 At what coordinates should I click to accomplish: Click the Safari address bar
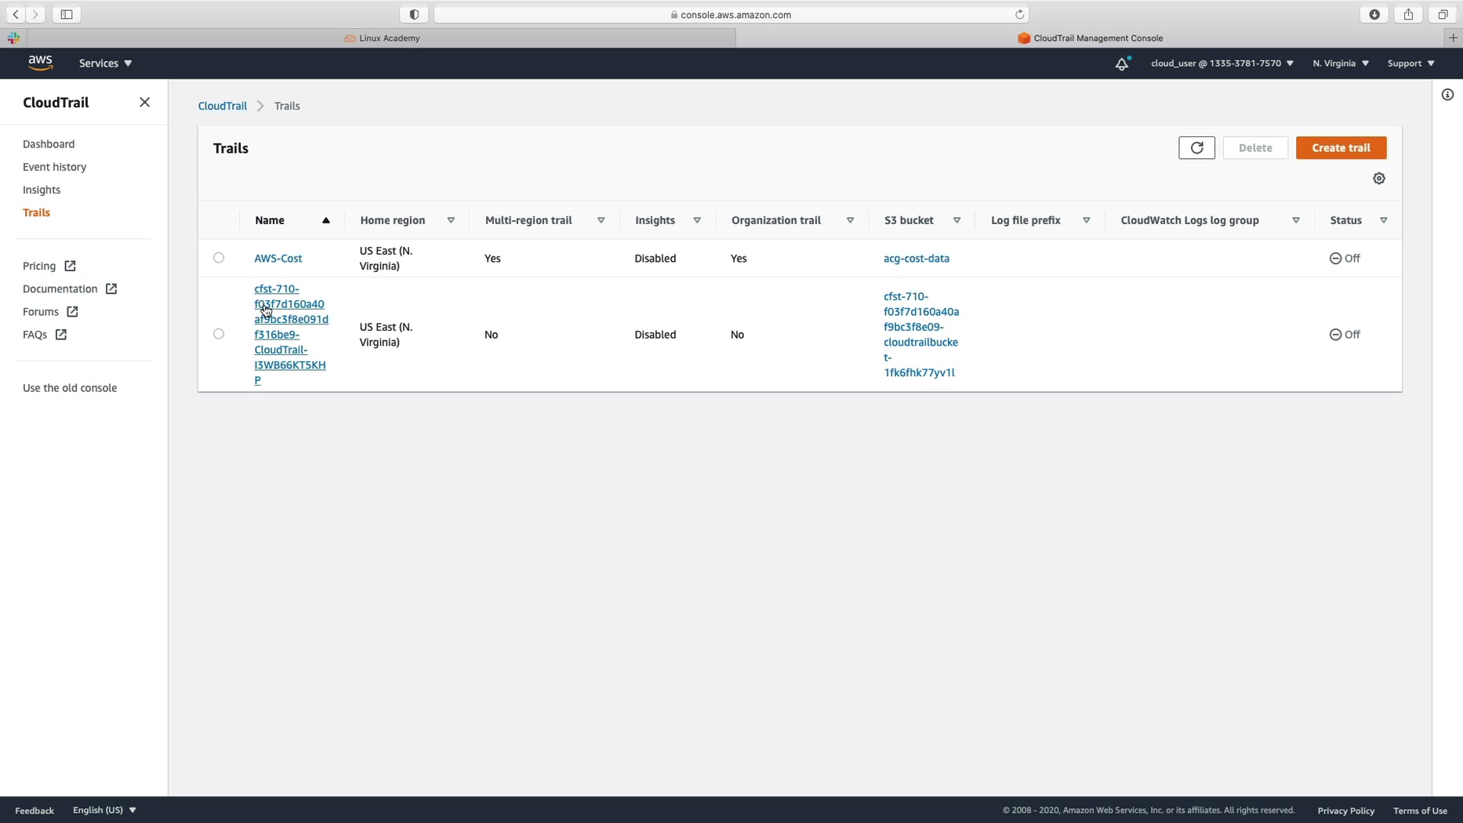coord(731,14)
